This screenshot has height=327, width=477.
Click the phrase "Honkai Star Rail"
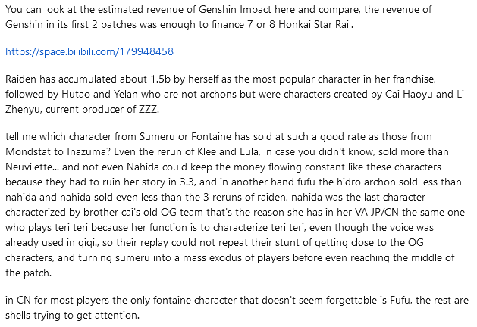pyautogui.click(x=315, y=24)
